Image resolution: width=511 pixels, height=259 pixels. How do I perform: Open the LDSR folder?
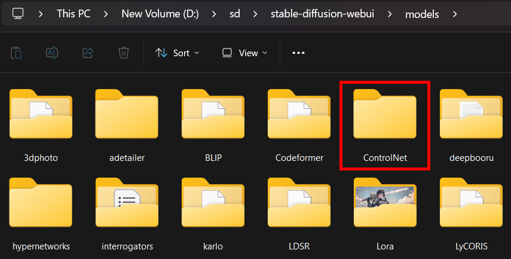coord(299,207)
